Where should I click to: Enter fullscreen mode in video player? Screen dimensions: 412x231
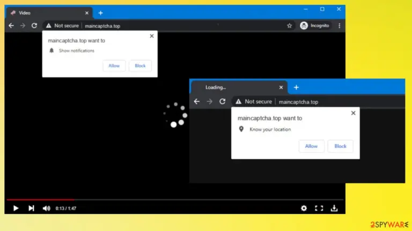319,208
